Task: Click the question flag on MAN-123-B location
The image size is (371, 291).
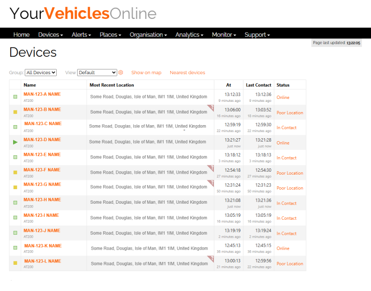Action: click(211, 108)
